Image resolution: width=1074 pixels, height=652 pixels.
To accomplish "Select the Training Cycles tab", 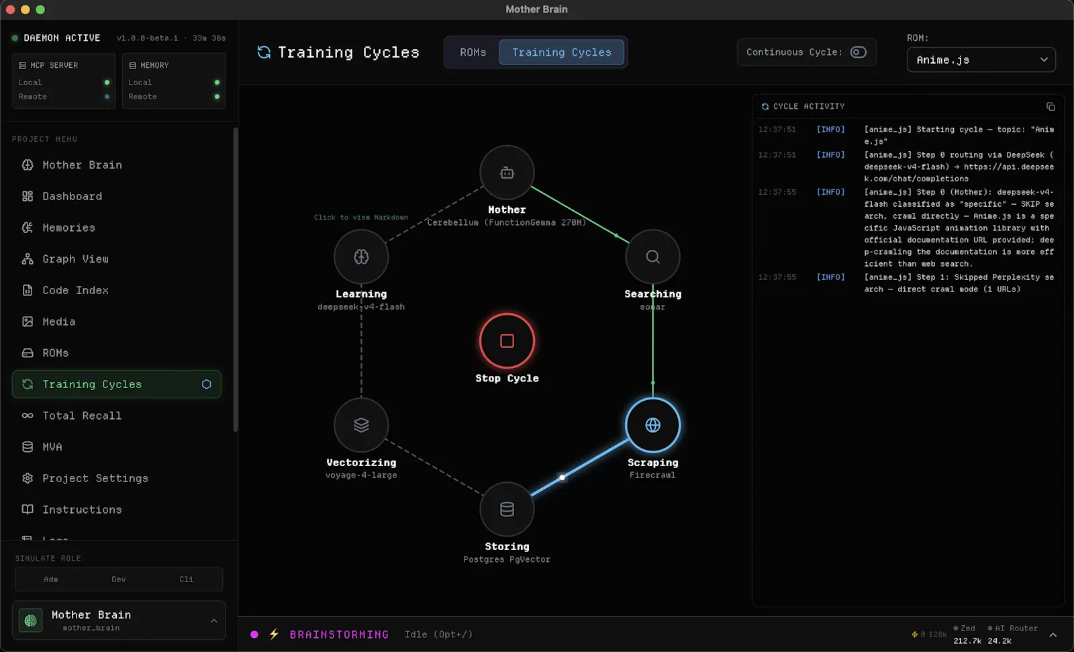I will [x=562, y=52].
